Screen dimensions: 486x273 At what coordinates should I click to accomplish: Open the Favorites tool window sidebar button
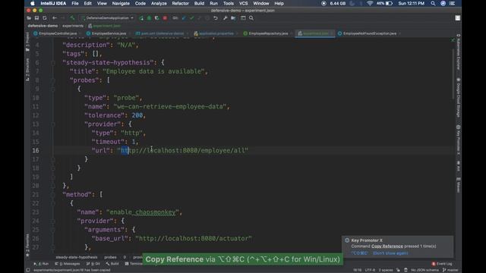[x=27, y=245]
